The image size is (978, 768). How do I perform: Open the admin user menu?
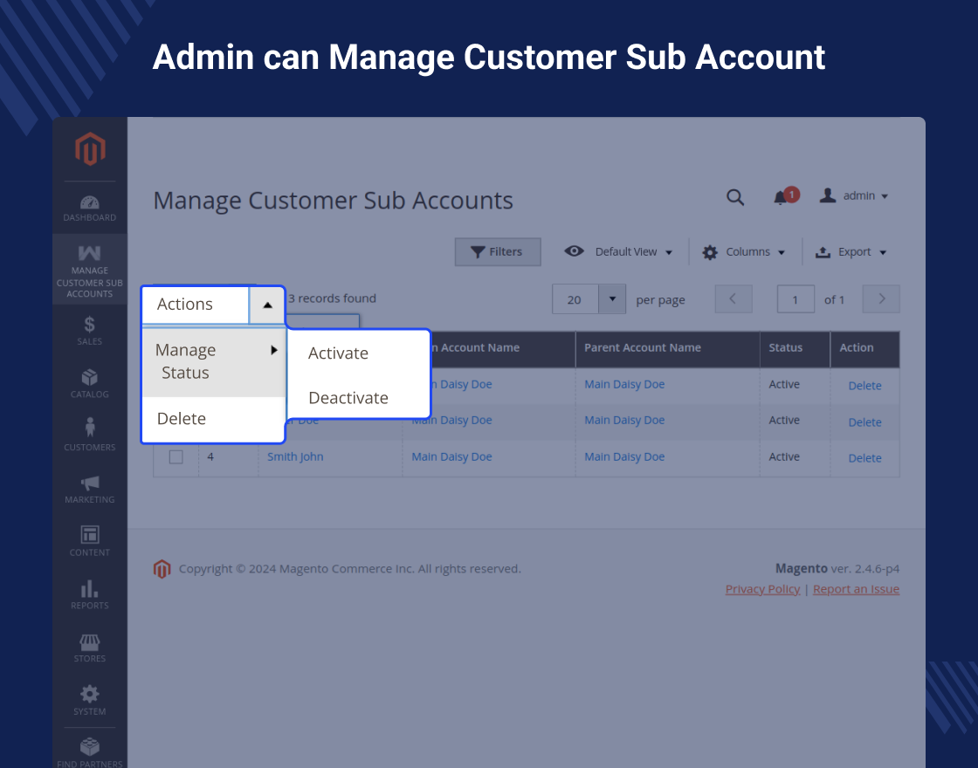[854, 195]
